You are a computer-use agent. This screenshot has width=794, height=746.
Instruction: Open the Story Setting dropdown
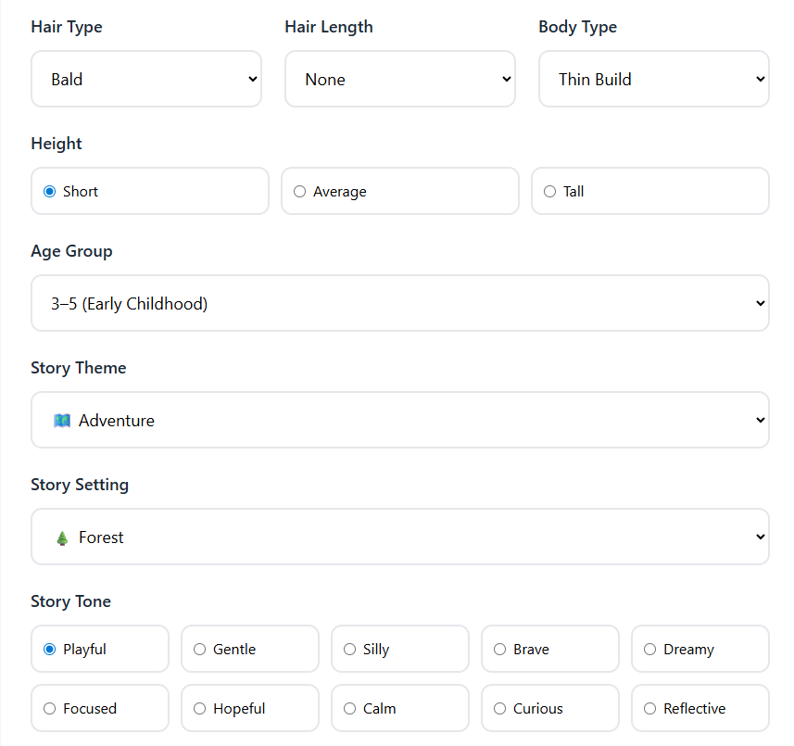coord(399,537)
